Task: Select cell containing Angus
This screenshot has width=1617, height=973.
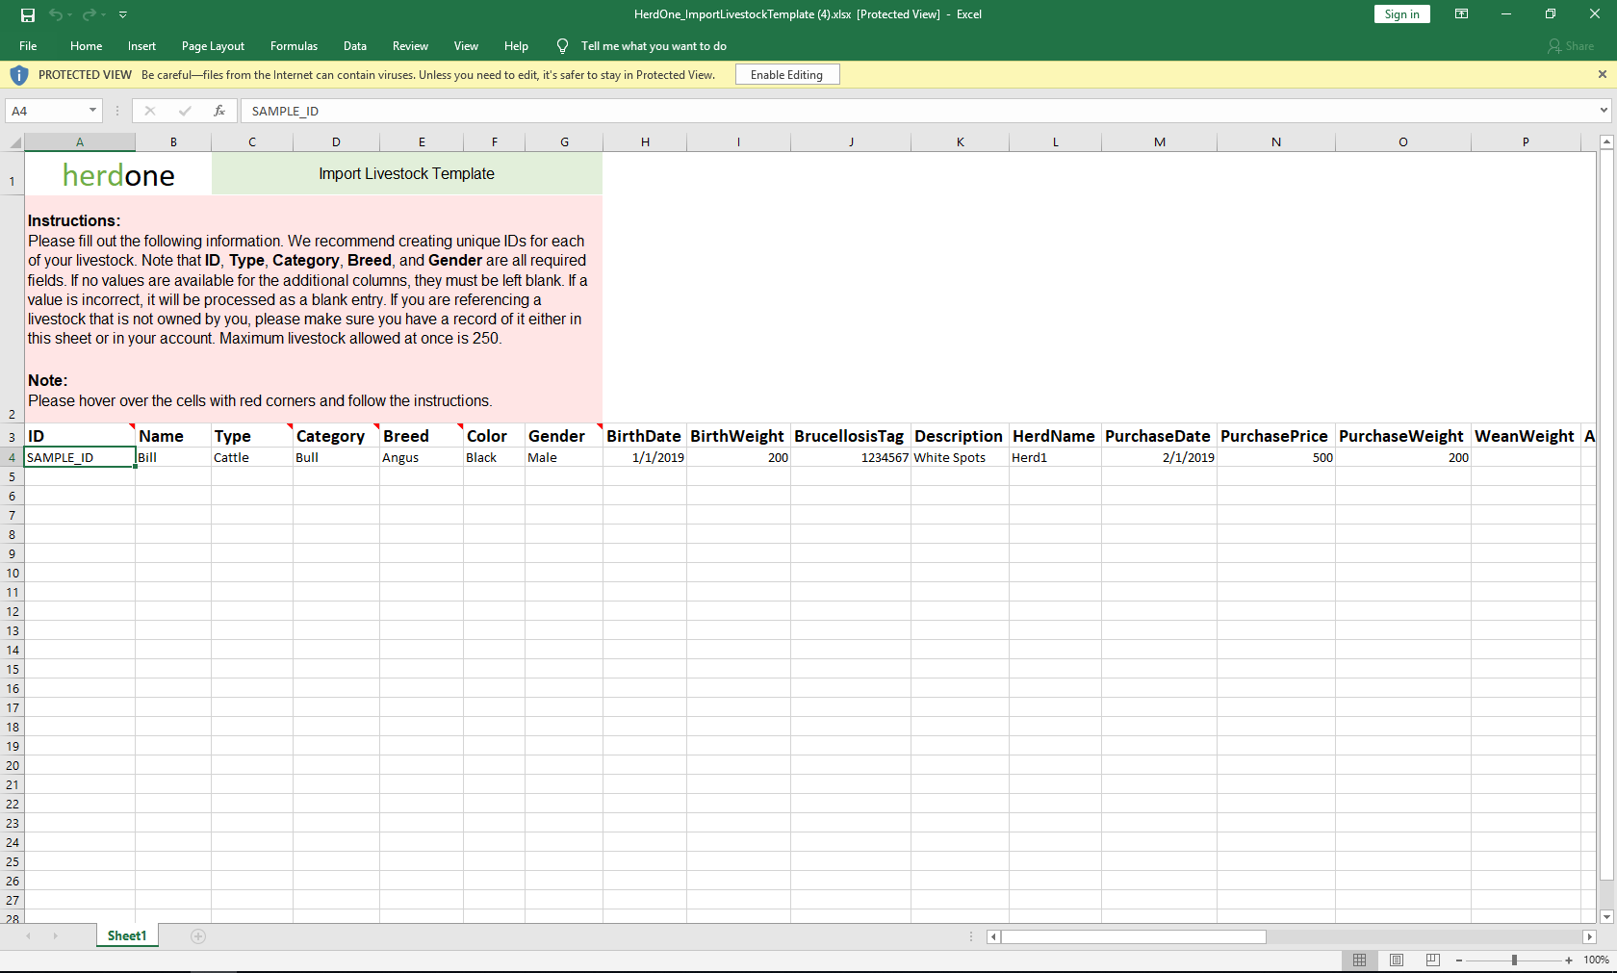Action: tap(422, 457)
